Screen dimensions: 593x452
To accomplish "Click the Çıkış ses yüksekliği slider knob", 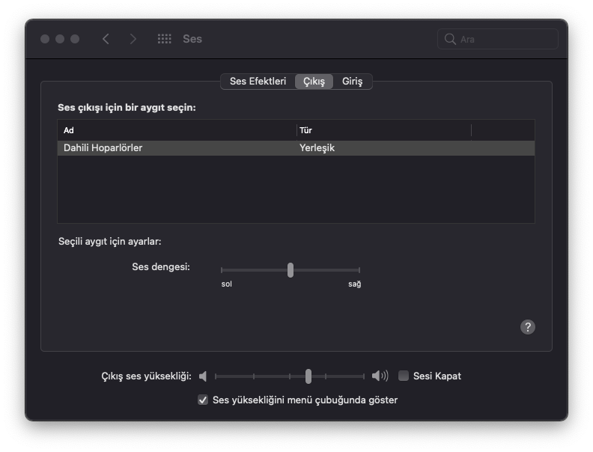I will click(x=308, y=376).
